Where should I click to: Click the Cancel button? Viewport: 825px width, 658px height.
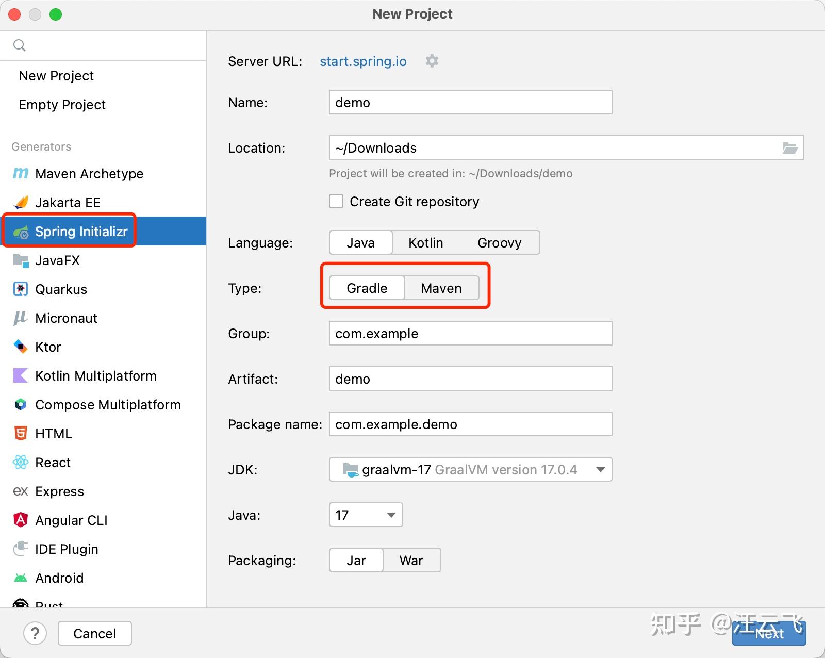[x=95, y=633]
